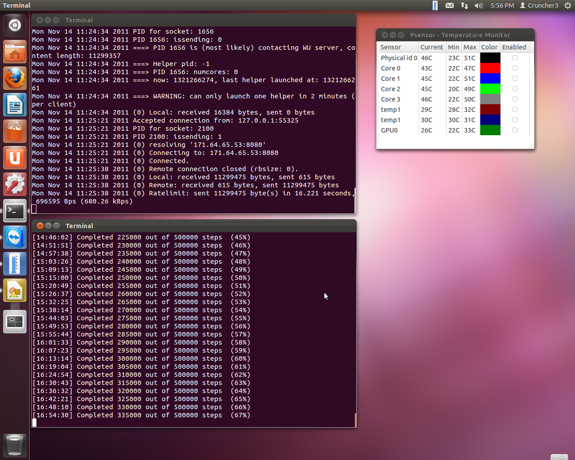Viewport: 575px width, 460px height.
Task: Open System Settings wrench and gear icon
Action: click(x=15, y=184)
